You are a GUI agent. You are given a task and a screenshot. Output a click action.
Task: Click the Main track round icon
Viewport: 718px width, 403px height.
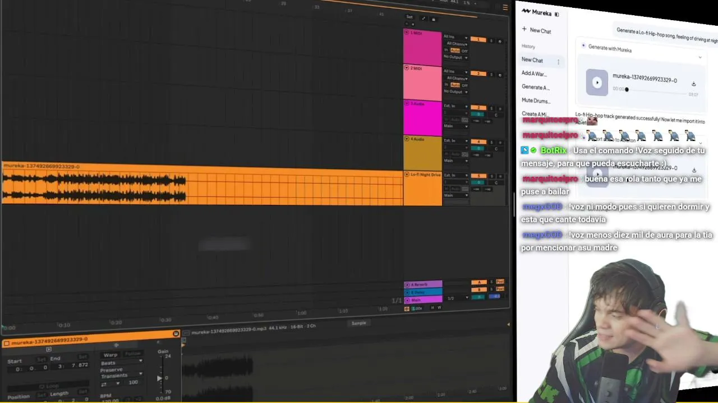pyautogui.click(x=407, y=300)
